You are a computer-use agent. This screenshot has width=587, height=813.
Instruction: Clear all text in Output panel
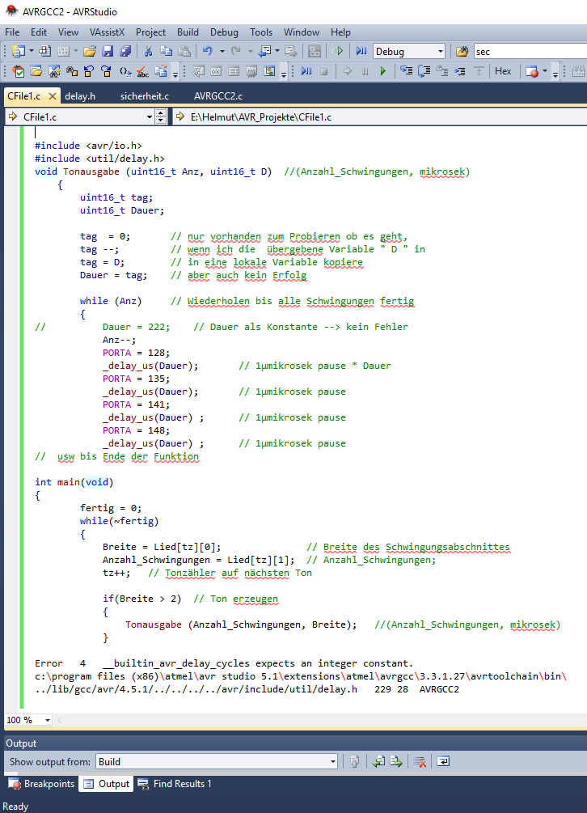[420, 761]
